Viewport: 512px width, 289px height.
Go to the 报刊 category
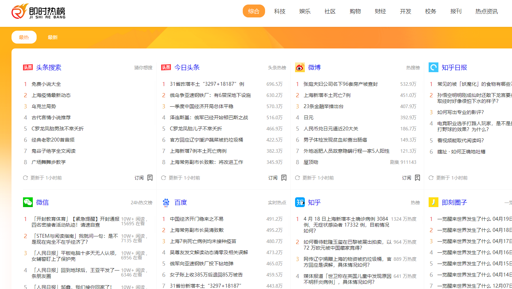[x=456, y=11]
